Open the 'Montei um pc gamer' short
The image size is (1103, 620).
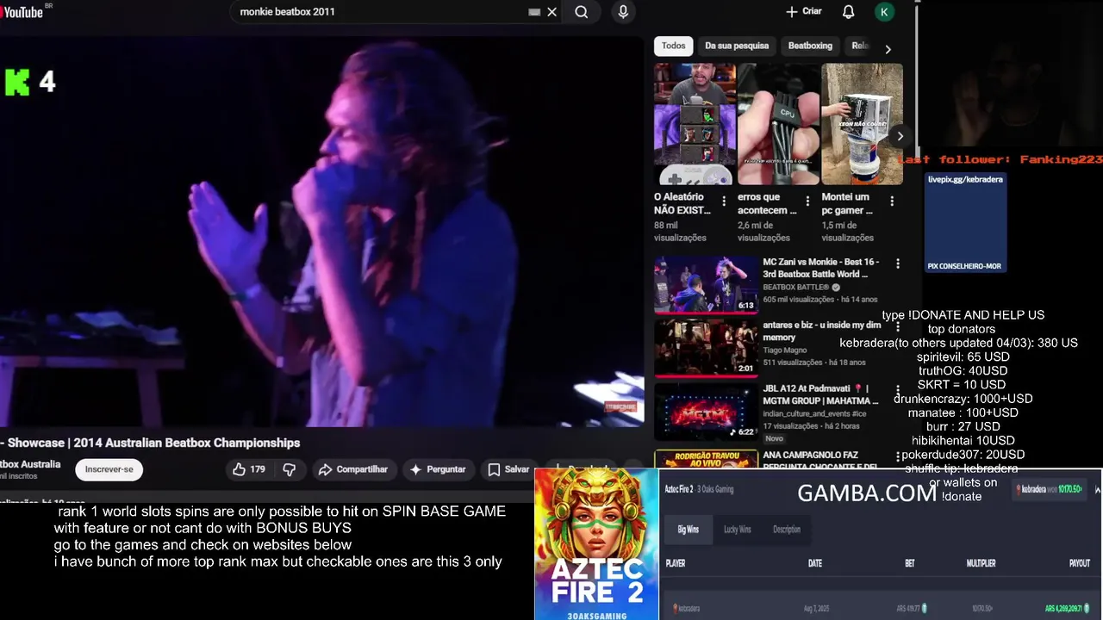coord(862,124)
